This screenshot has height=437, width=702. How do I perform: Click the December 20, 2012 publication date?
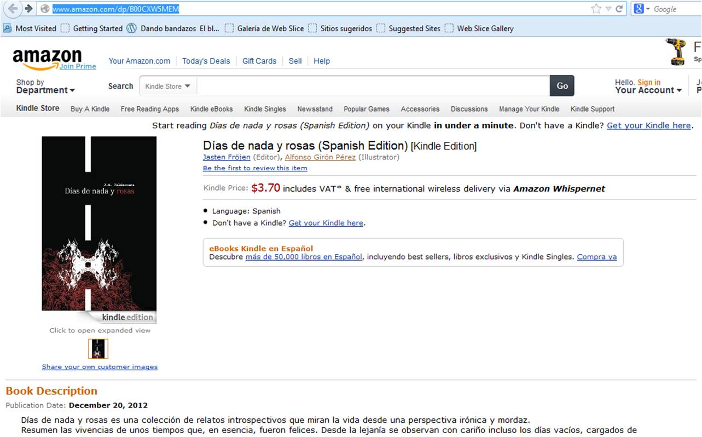click(x=108, y=406)
